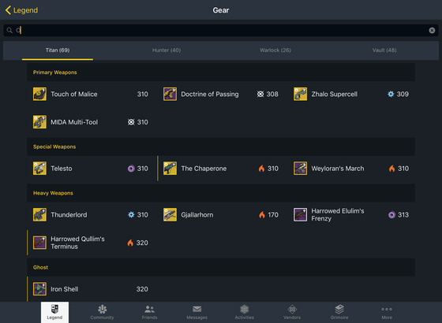Image resolution: width=442 pixels, height=323 pixels.
Task: Open Harrowed Elulim's Frenzy icon
Action: click(300, 214)
